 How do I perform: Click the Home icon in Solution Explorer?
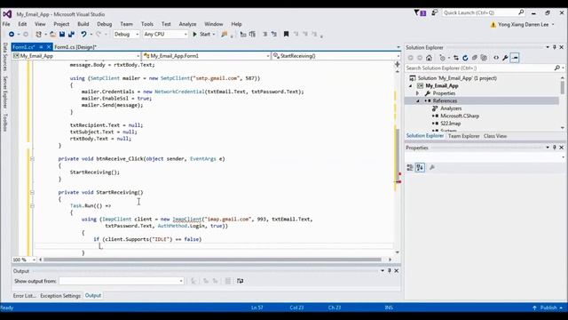pos(429,58)
